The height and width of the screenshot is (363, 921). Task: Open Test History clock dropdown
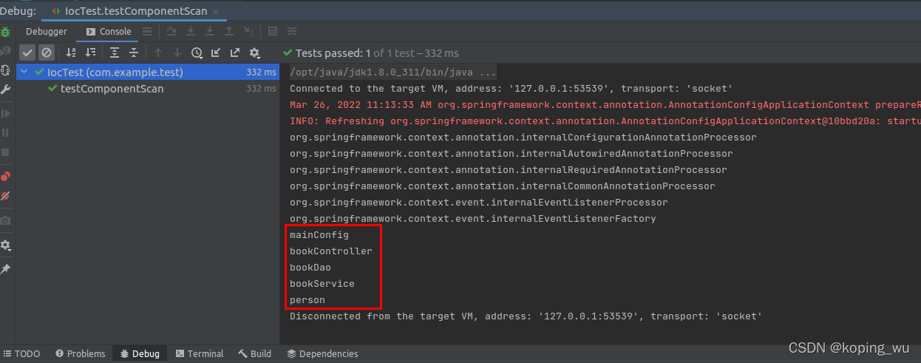pos(197,52)
